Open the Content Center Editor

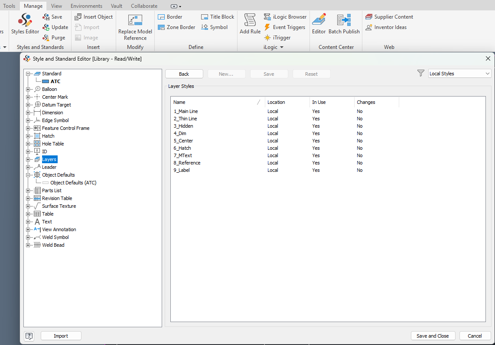click(x=319, y=23)
